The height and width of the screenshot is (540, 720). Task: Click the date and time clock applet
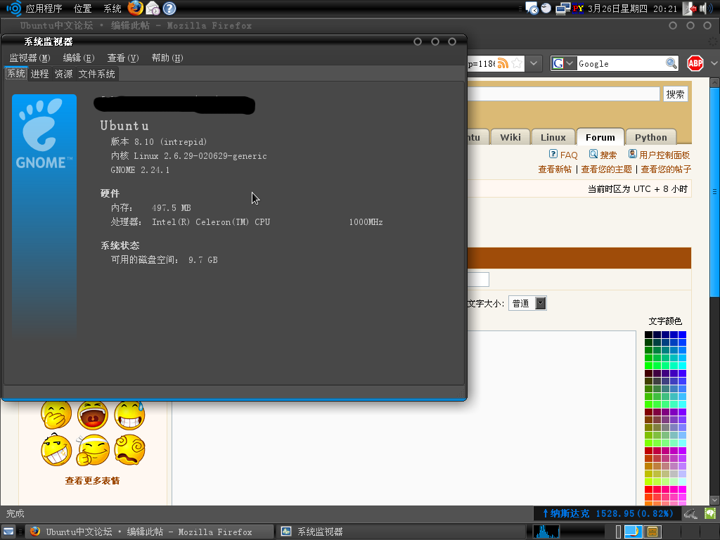click(x=632, y=8)
